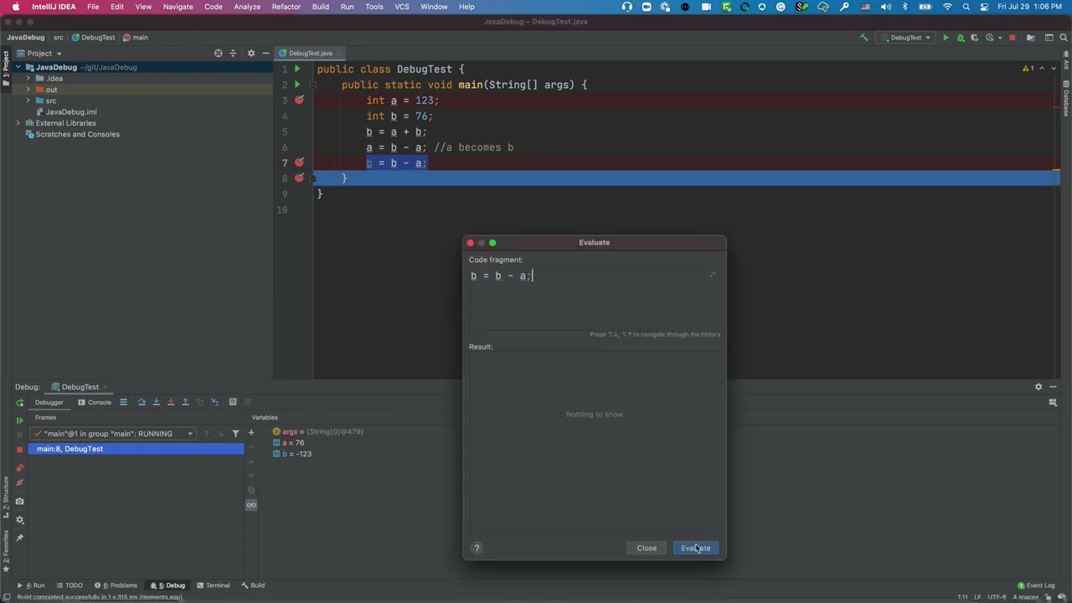
Task: Click Show Execution Point icon
Action: tap(123, 402)
